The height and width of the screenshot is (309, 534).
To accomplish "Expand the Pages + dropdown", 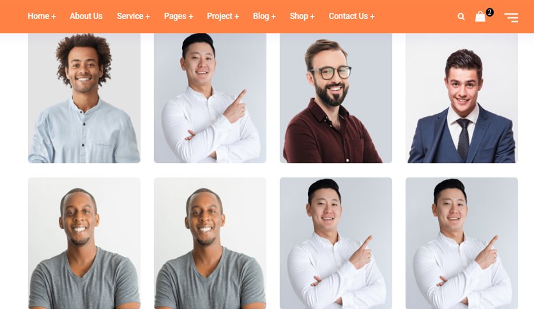I will point(178,17).
